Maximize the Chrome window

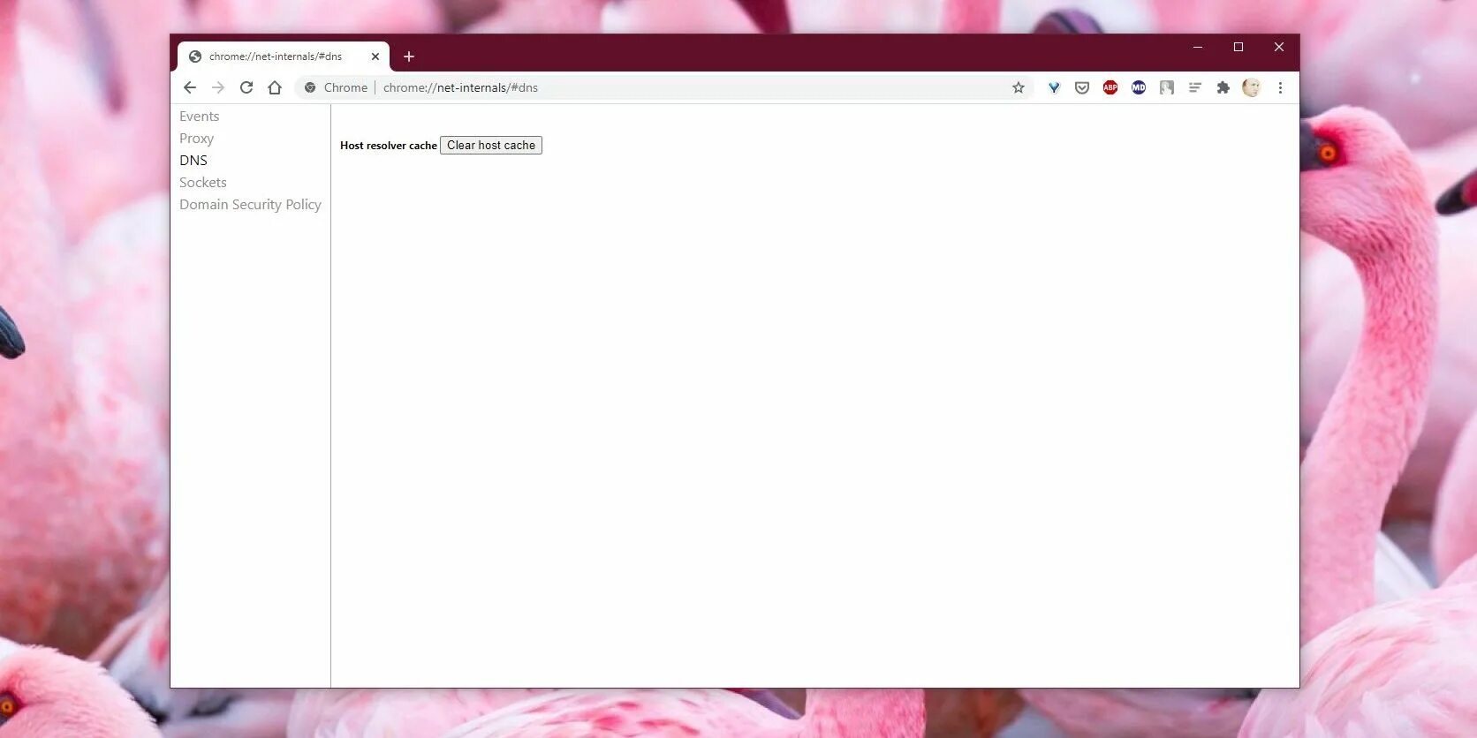tap(1238, 47)
